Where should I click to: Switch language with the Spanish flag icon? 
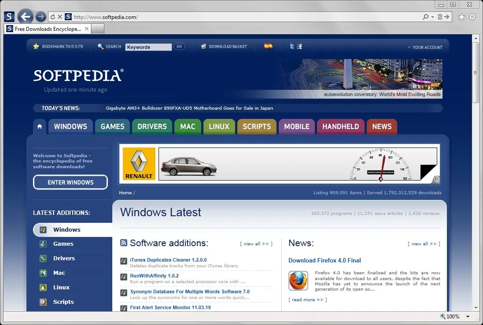tap(268, 46)
